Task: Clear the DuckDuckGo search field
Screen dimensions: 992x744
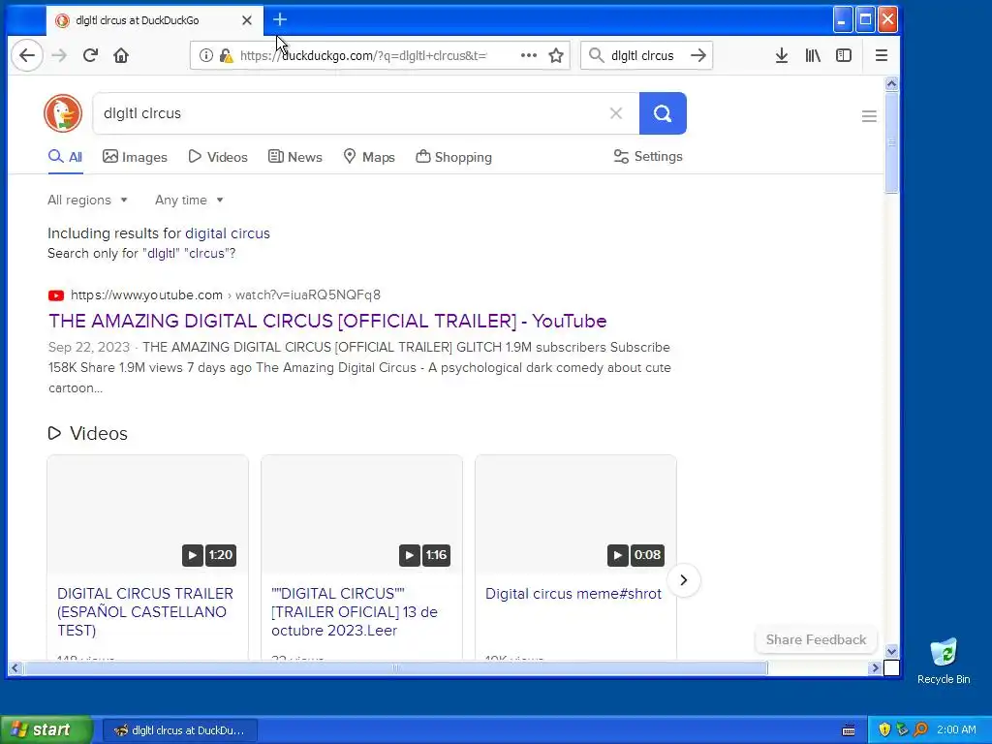Action: (x=615, y=113)
